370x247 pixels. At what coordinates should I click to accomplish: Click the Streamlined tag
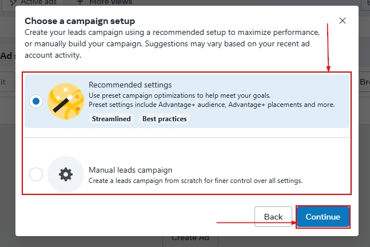coord(112,119)
